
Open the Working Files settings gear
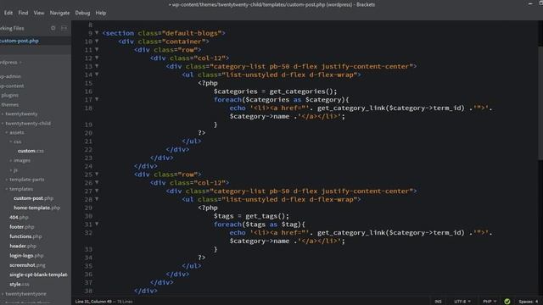point(53,28)
